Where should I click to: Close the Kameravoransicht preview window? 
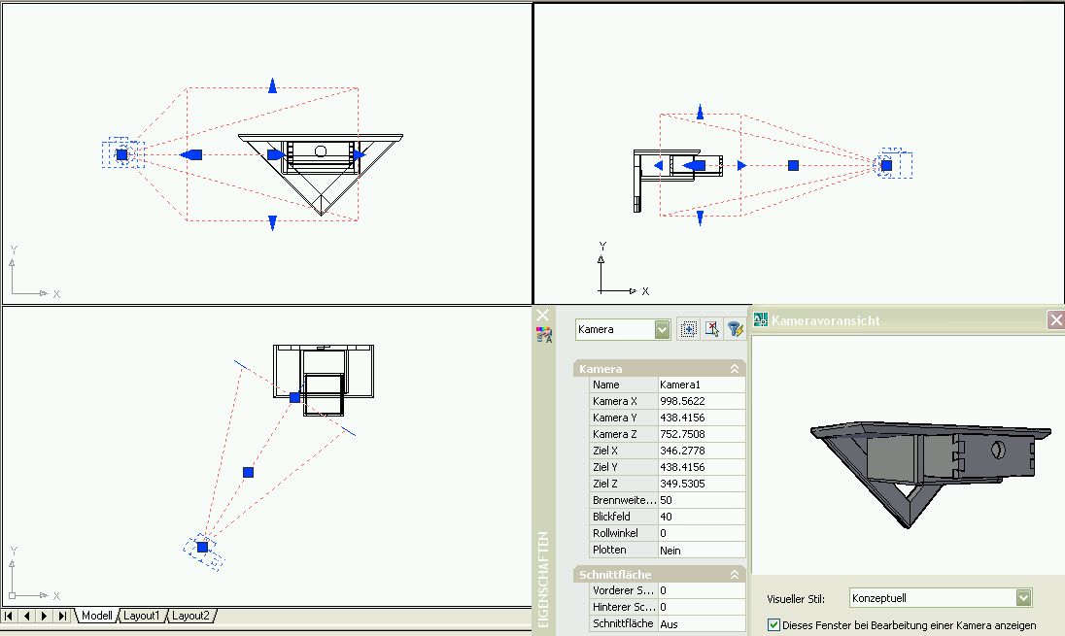tap(1055, 319)
